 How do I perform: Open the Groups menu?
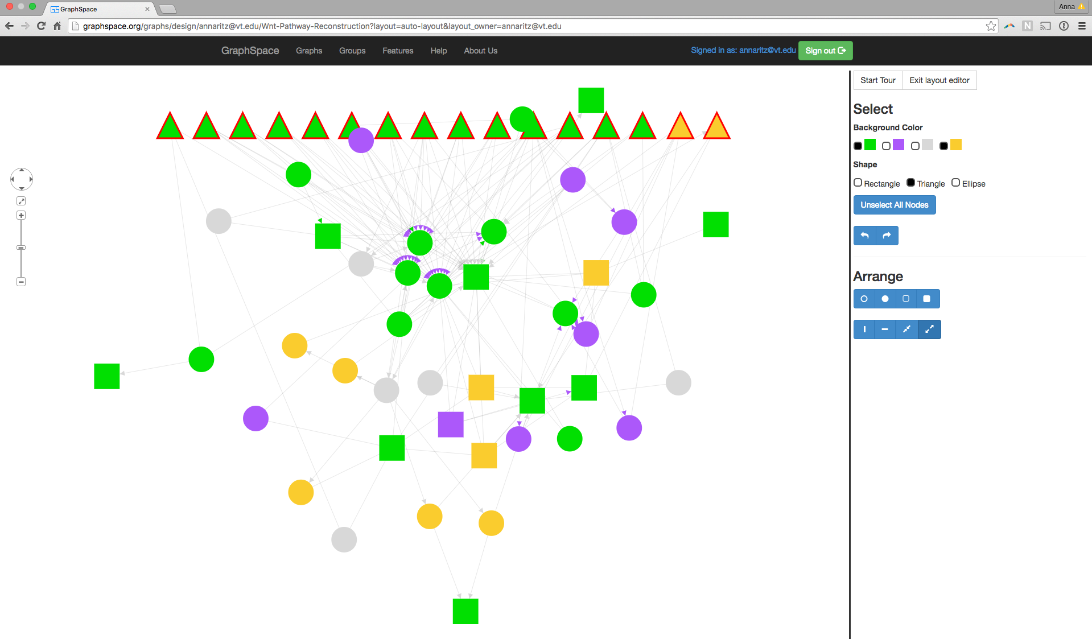click(x=352, y=51)
